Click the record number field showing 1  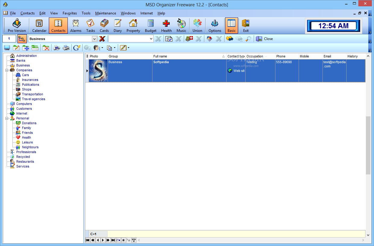click(x=9, y=39)
